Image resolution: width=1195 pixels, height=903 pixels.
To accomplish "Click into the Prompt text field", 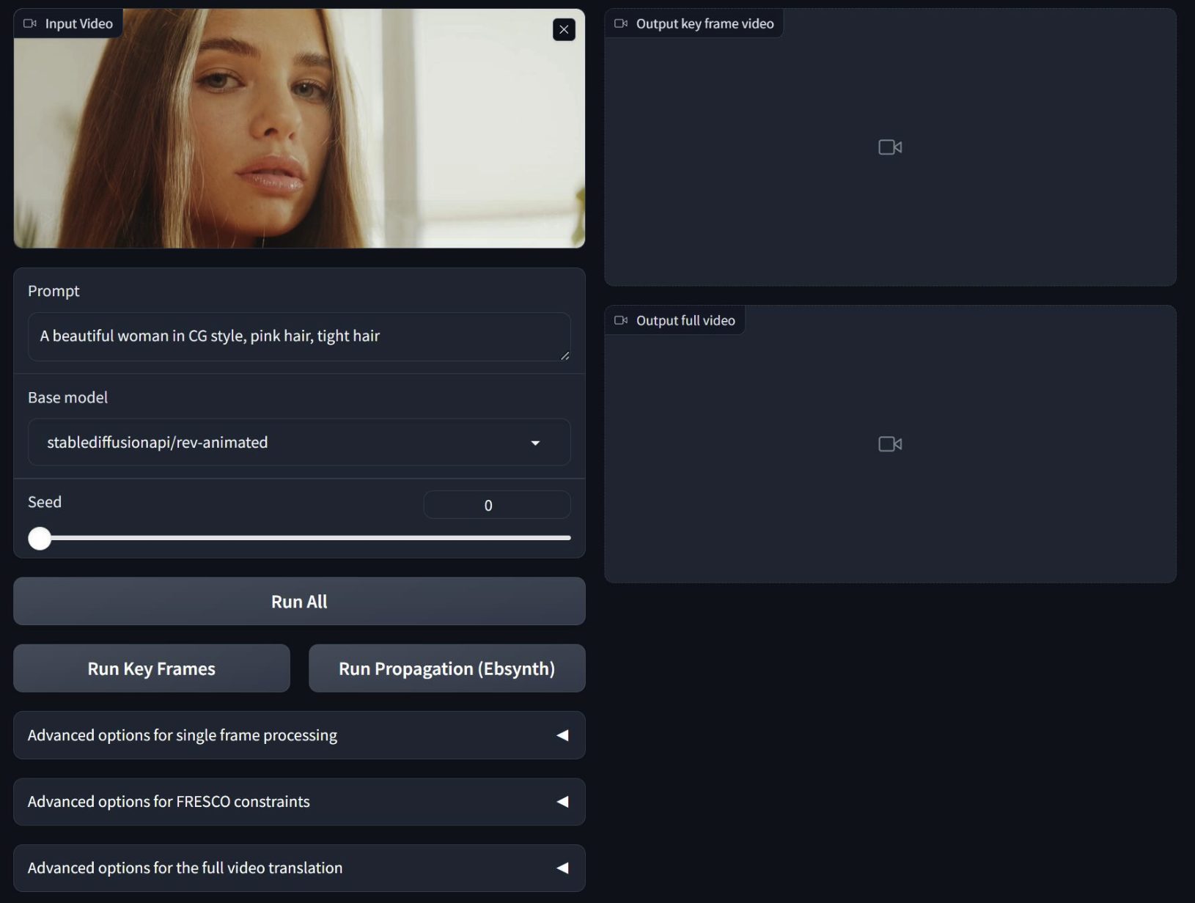I will click(293, 336).
